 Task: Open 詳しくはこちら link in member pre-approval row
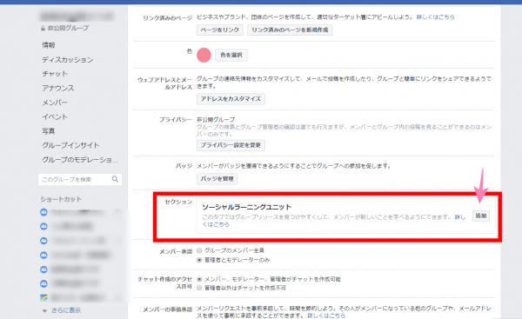tap(326, 316)
